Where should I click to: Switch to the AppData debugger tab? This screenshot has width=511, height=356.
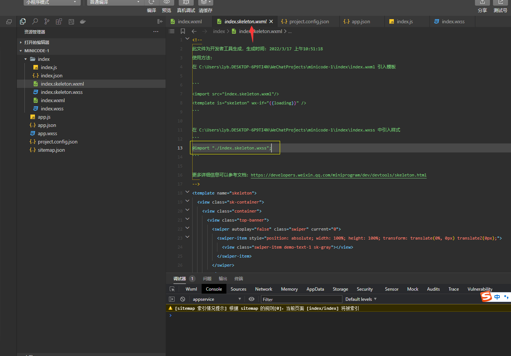[315, 289]
